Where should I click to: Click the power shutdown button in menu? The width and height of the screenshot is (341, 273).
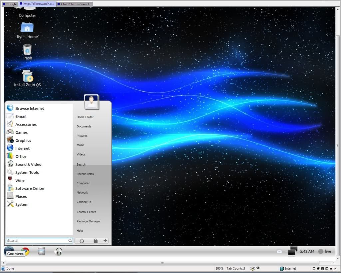coord(82,241)
